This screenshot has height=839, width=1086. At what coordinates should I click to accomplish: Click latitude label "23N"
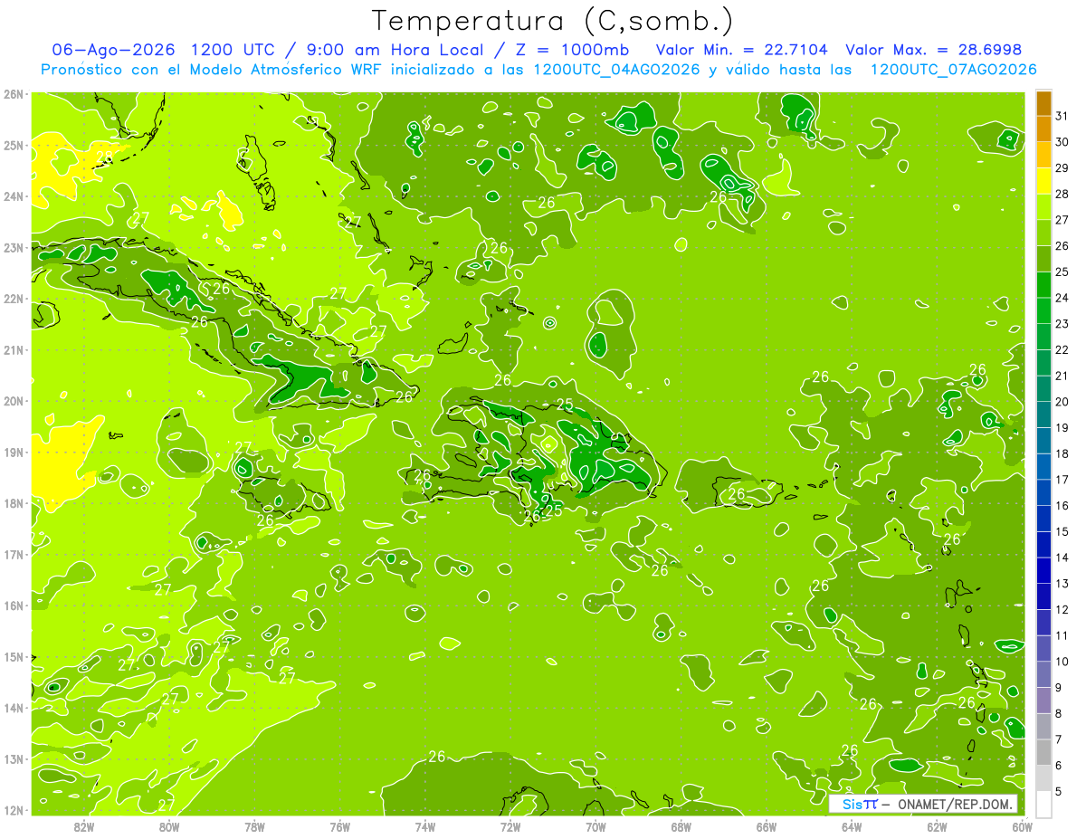click(x=14, y=248)
